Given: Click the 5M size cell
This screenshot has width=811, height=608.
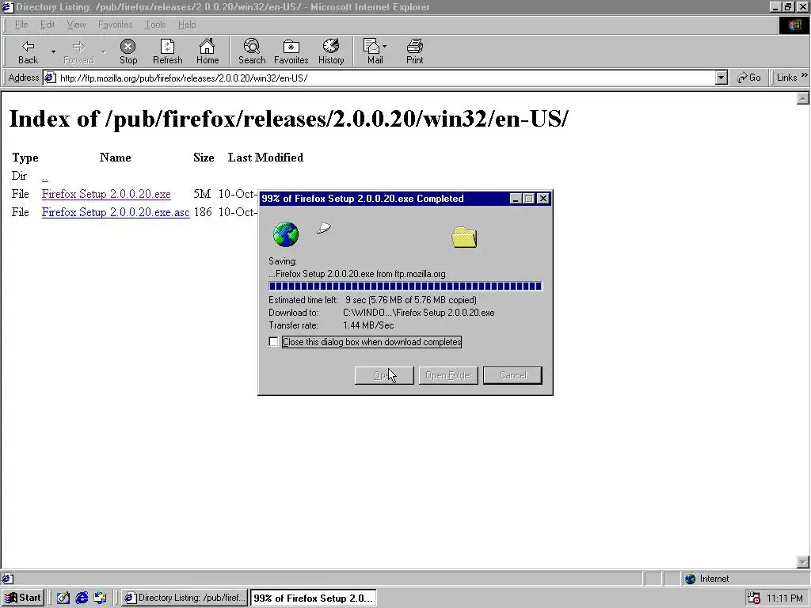Looking at the screenshot, I should coord(202,194).
